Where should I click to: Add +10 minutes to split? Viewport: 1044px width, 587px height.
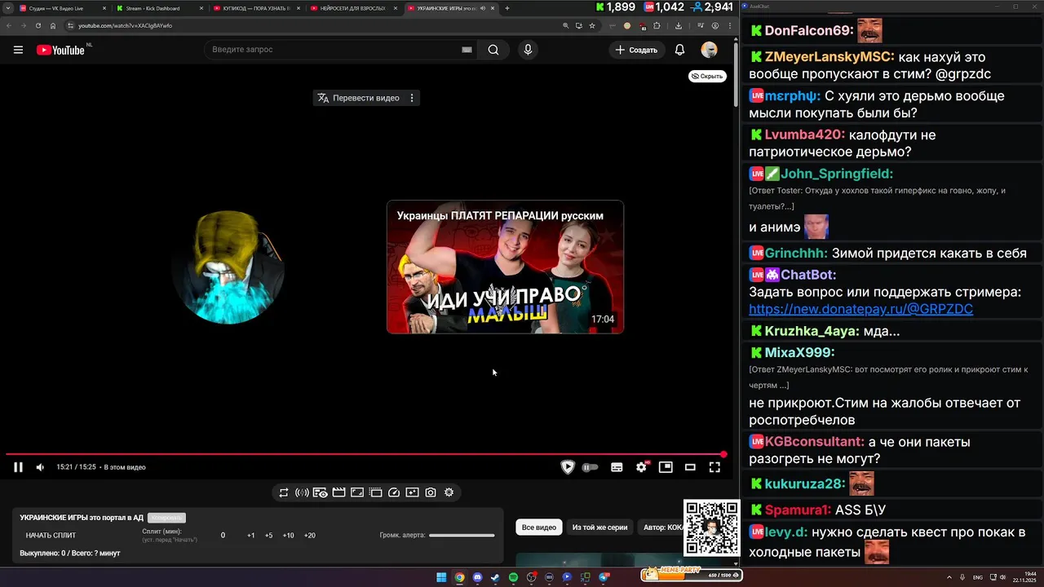[x=288, y=536]
